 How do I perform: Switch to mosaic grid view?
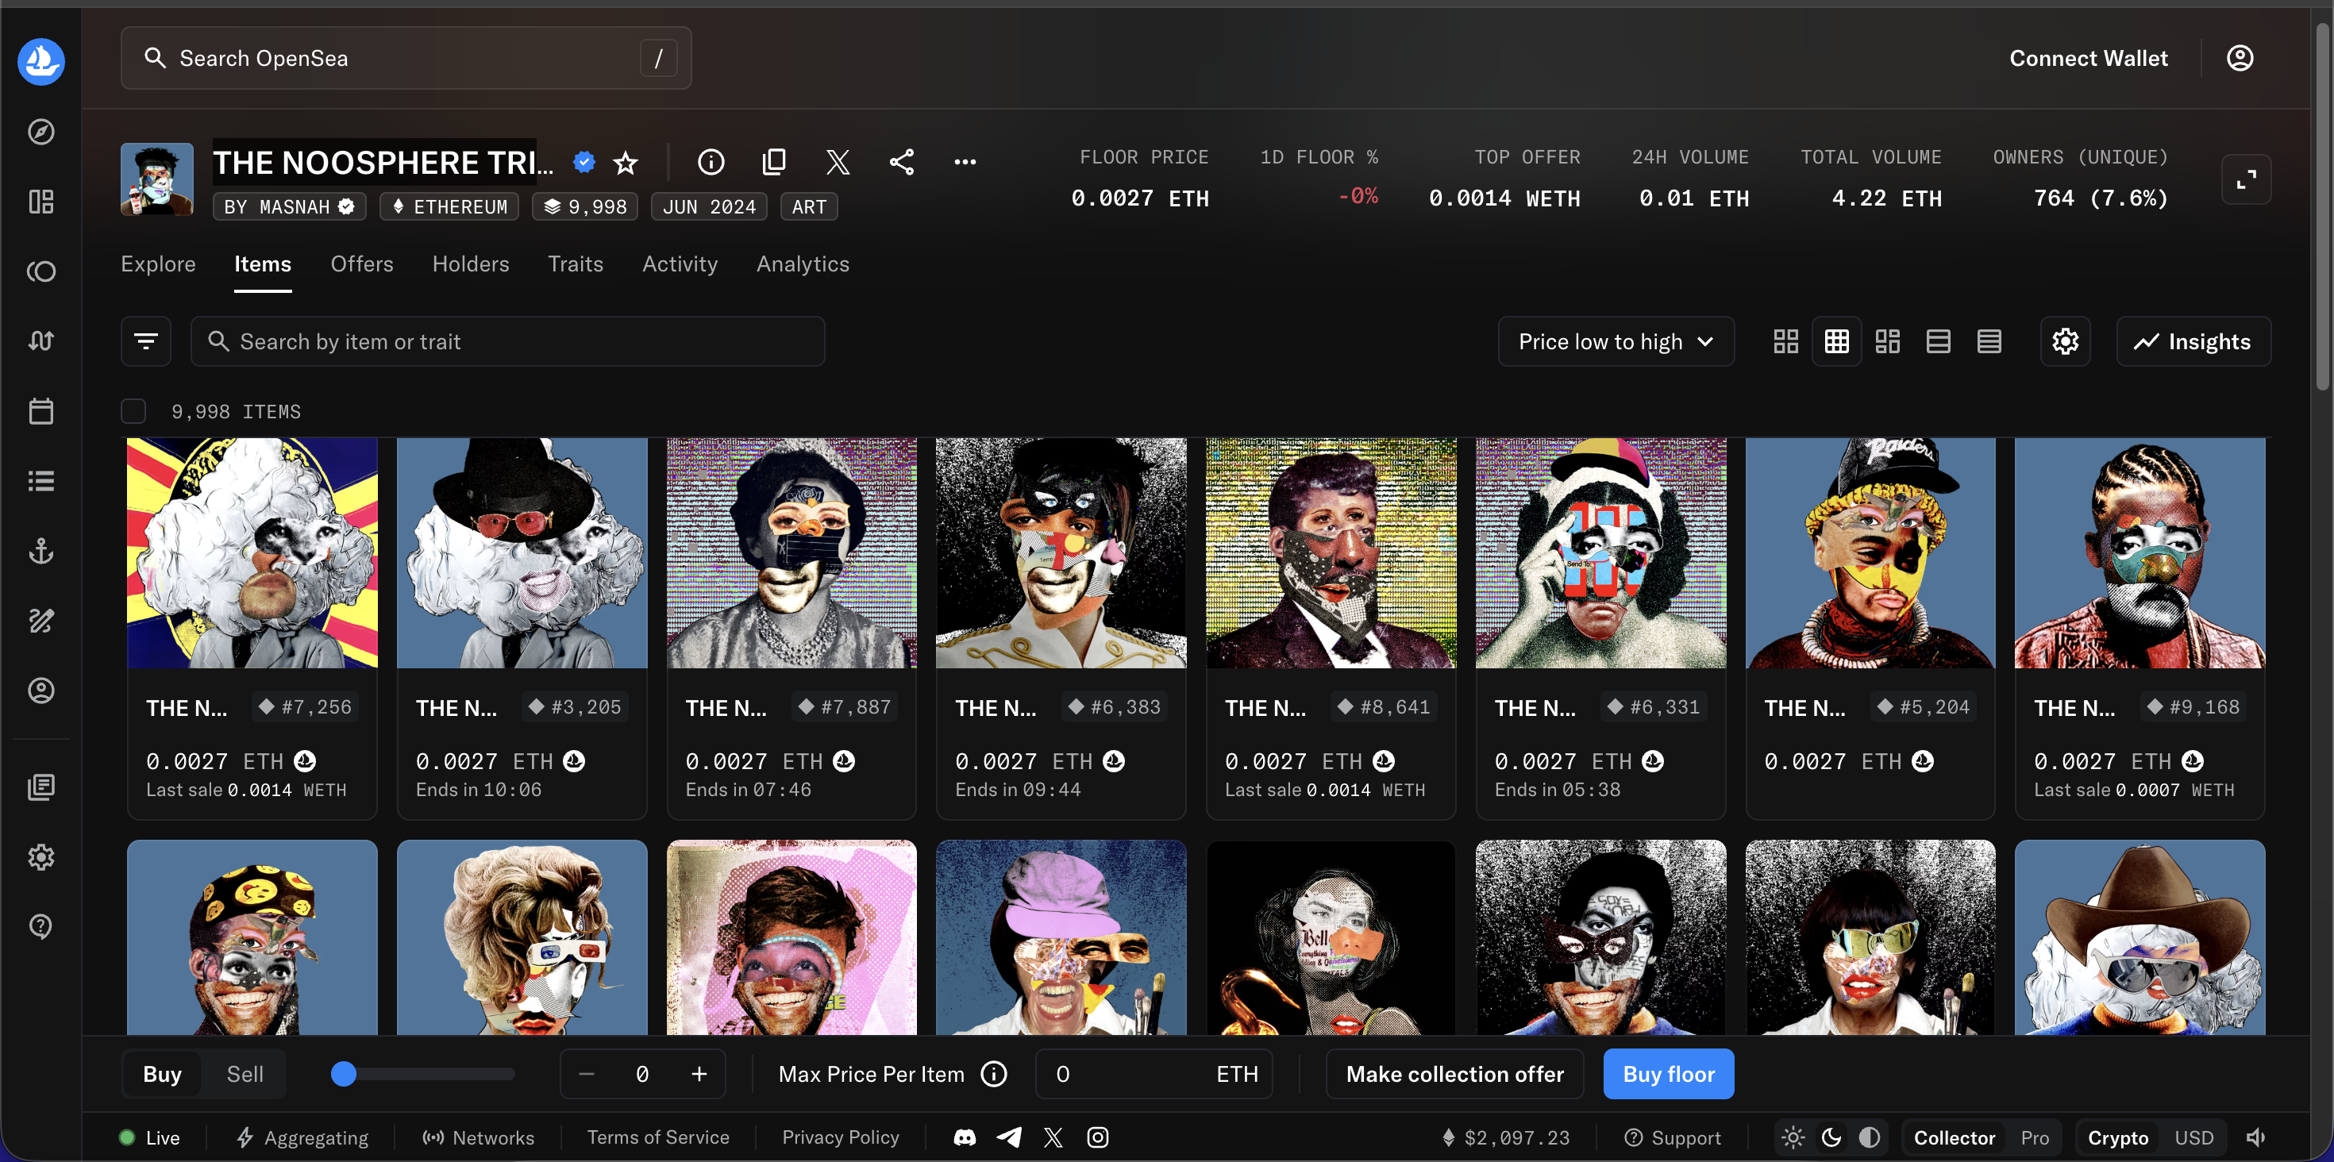1887,341
